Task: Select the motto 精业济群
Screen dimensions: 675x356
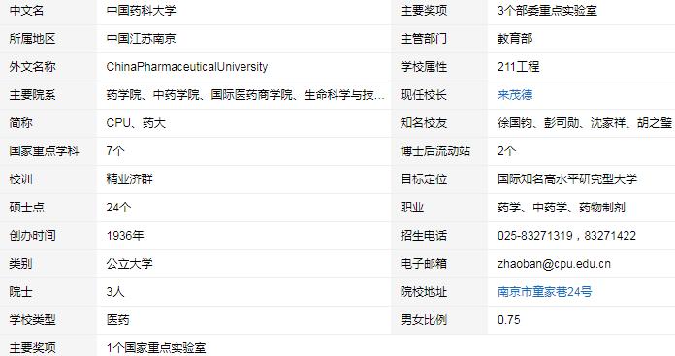Action: pyautogui.click(x=130, y=178)
